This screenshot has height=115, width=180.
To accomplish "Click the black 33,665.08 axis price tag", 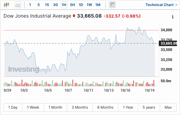I will 168,43.
